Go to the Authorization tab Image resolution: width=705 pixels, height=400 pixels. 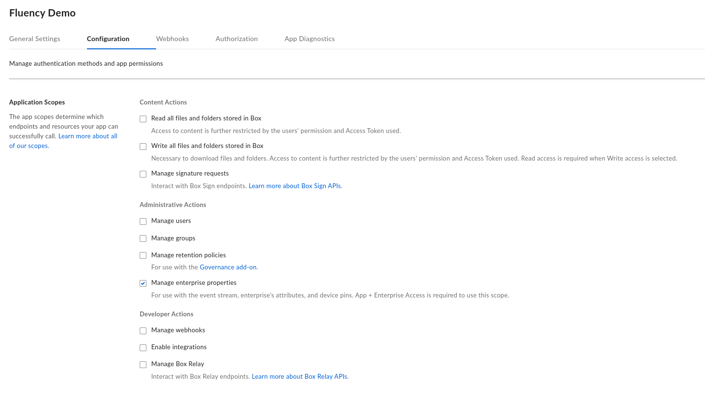pos(237,39)
